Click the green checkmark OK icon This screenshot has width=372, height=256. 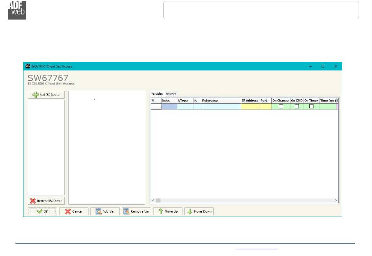pos(40,211)
